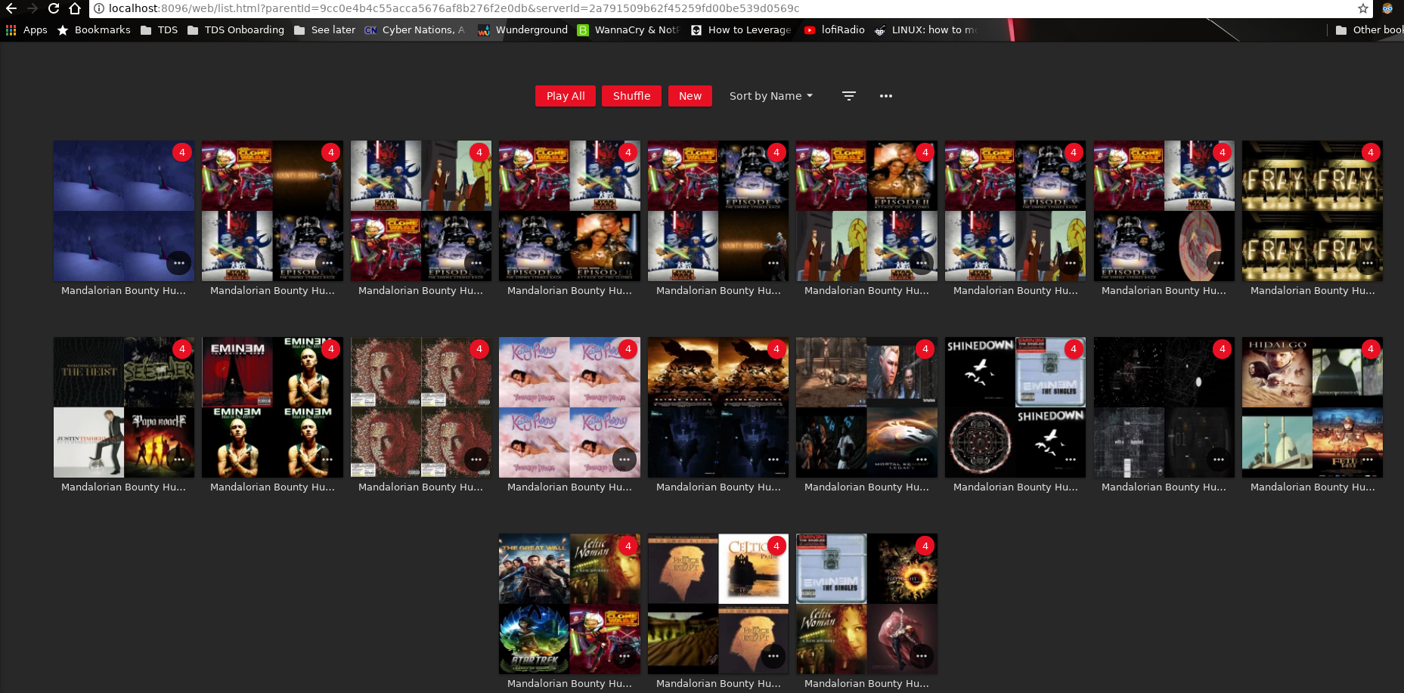This screenshot has width=1404, height=693.
Task: Expand the Other bookmarks folder
Action: click(x=1368, y=30)
